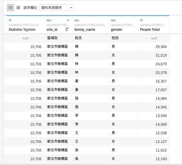182x165 pixels.
Task: Switch to grid data preview view
Action: tap(10, 8)
